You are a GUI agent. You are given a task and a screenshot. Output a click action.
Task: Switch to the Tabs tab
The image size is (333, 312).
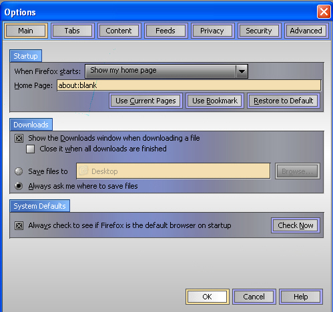click(72, 31)
